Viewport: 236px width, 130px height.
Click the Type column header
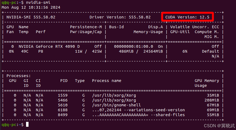click(x=80, y=81)
